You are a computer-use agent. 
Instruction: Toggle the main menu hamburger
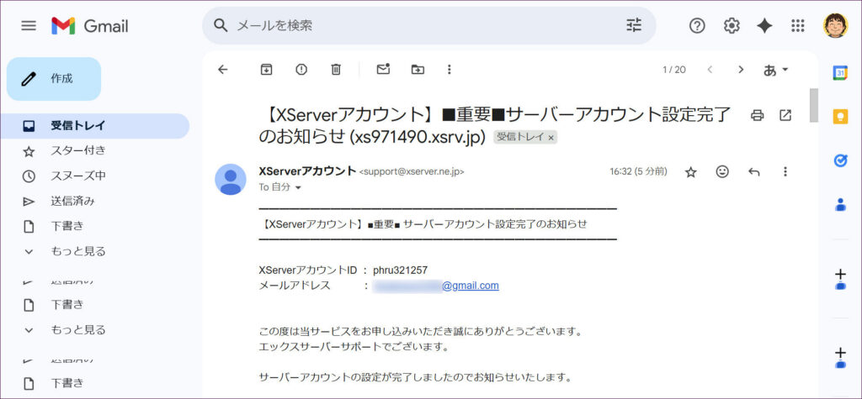[29, 26]
